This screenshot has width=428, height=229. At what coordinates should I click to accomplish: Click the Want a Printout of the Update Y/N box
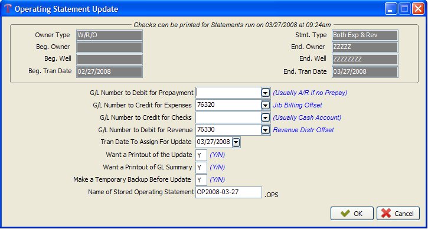pos(201,155)
